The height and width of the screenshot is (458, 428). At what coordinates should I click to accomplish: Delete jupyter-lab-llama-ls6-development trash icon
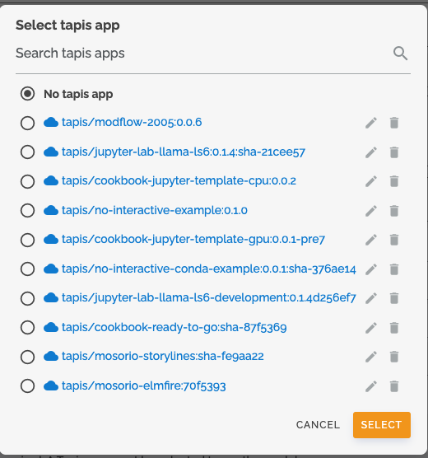click(x=394, y=298)
